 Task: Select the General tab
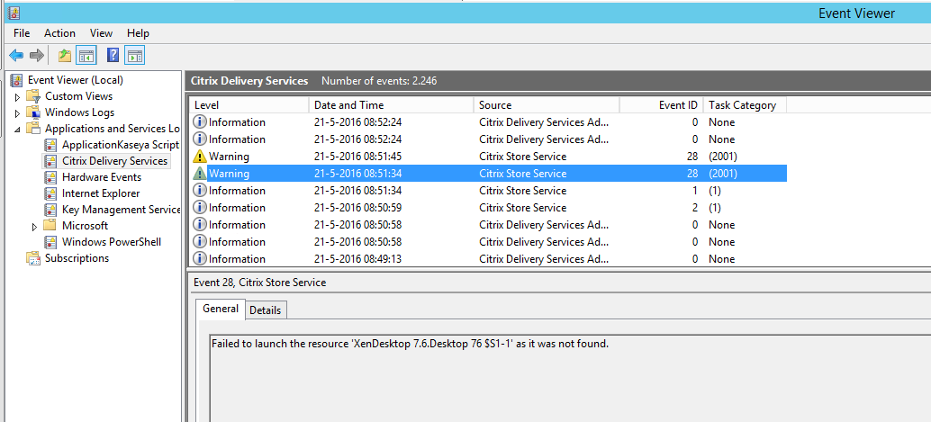tap(221, 309)
